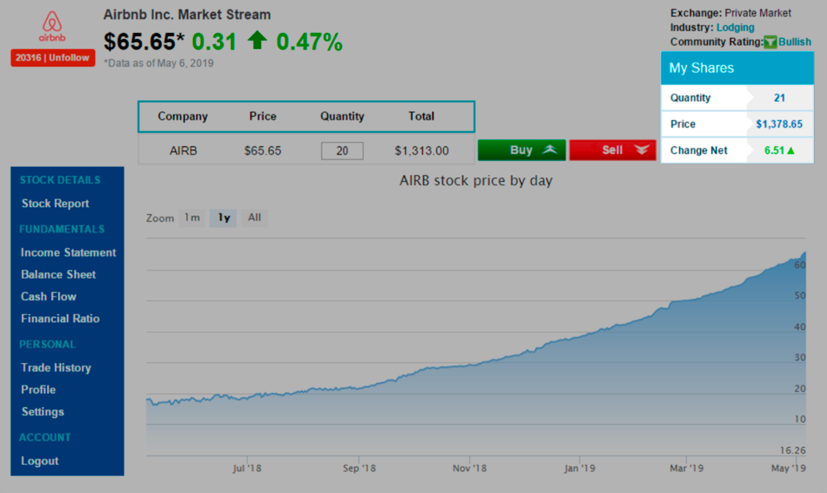Click the My Shares panel header
The width and height of the screenshot is (827, 493).
pyautogui.click(x=737, y=68)
